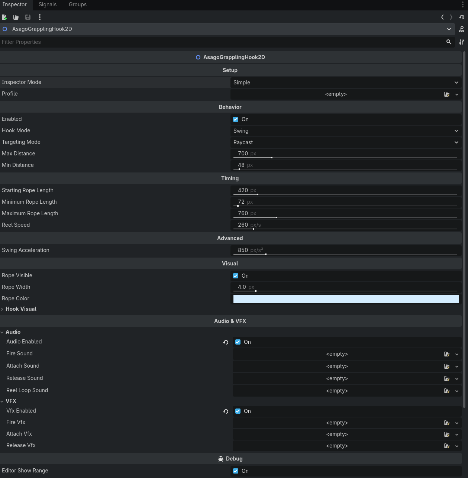Image resolution: width=468 pixels, height=478 pixels.
Task: Open the Attach Sound dropdown arrow
Action: click(x=457, y=366)
